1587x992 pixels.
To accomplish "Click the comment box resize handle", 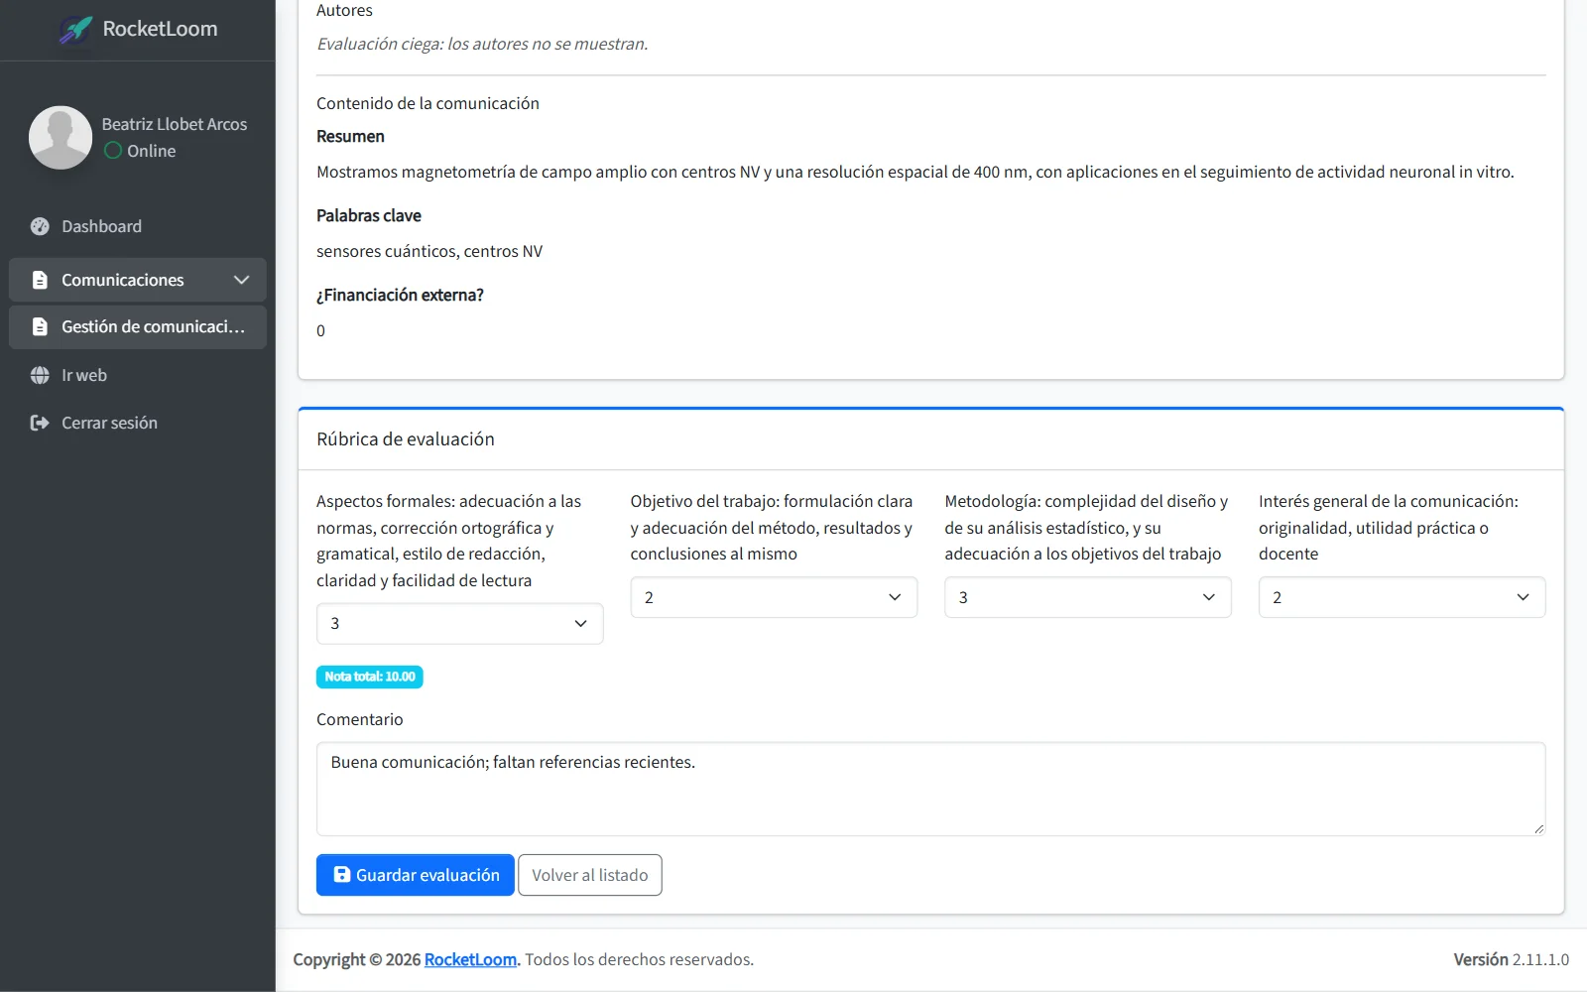I will [1538, 828].
